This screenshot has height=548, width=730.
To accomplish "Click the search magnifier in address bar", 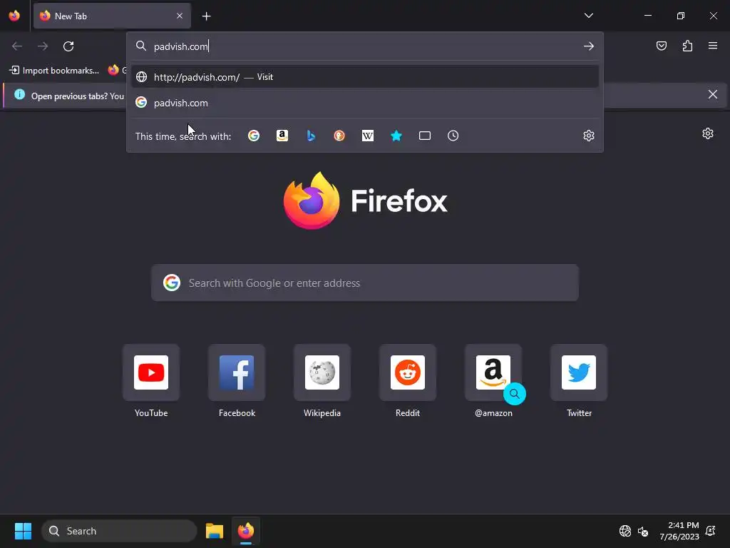I will tap(140, 46).
